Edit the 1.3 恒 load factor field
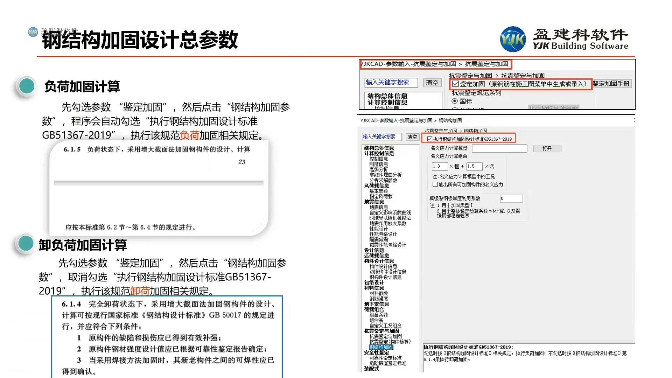This screenshot has width=672, height=378. click(x=440, y=166)
